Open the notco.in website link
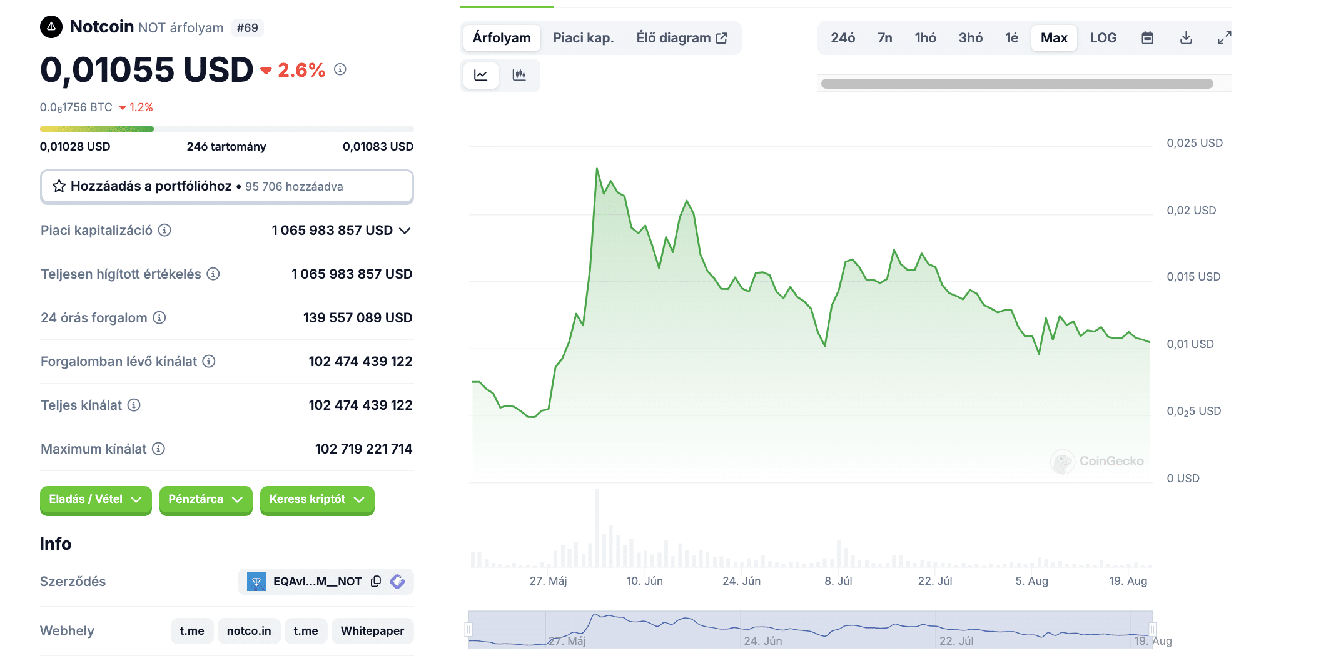1321x666 pixels. tap(249, 631)
